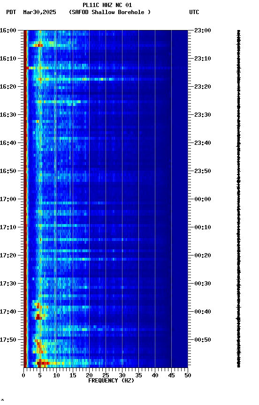Click the '(SAFOD Shallow Borehole )' label
The width and height of the screenshot is (259, 405).
[x=110, y=12]
